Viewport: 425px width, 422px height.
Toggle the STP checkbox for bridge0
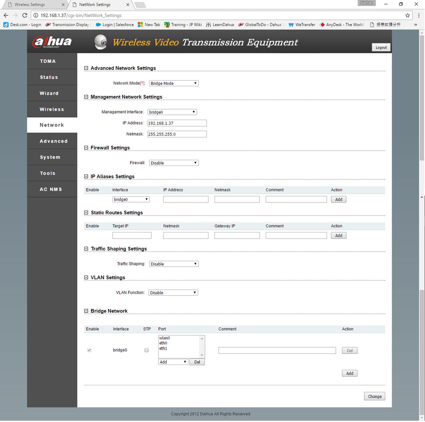(147, 350)
